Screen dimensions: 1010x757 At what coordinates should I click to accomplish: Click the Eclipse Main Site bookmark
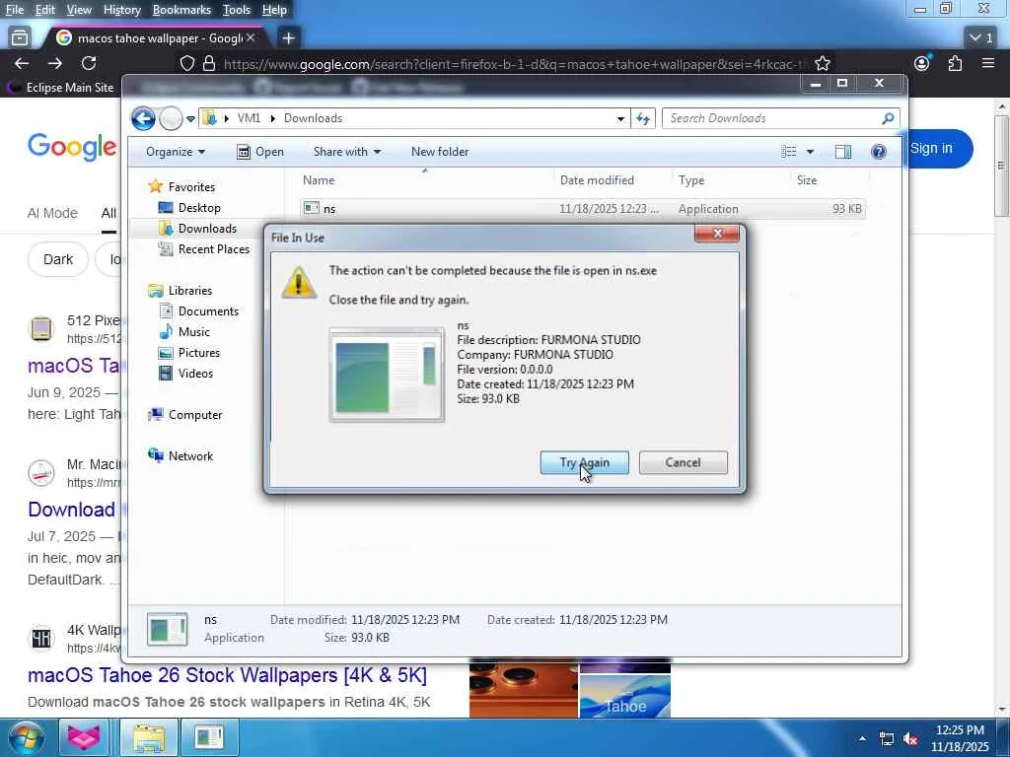click(x=60, y=87)
